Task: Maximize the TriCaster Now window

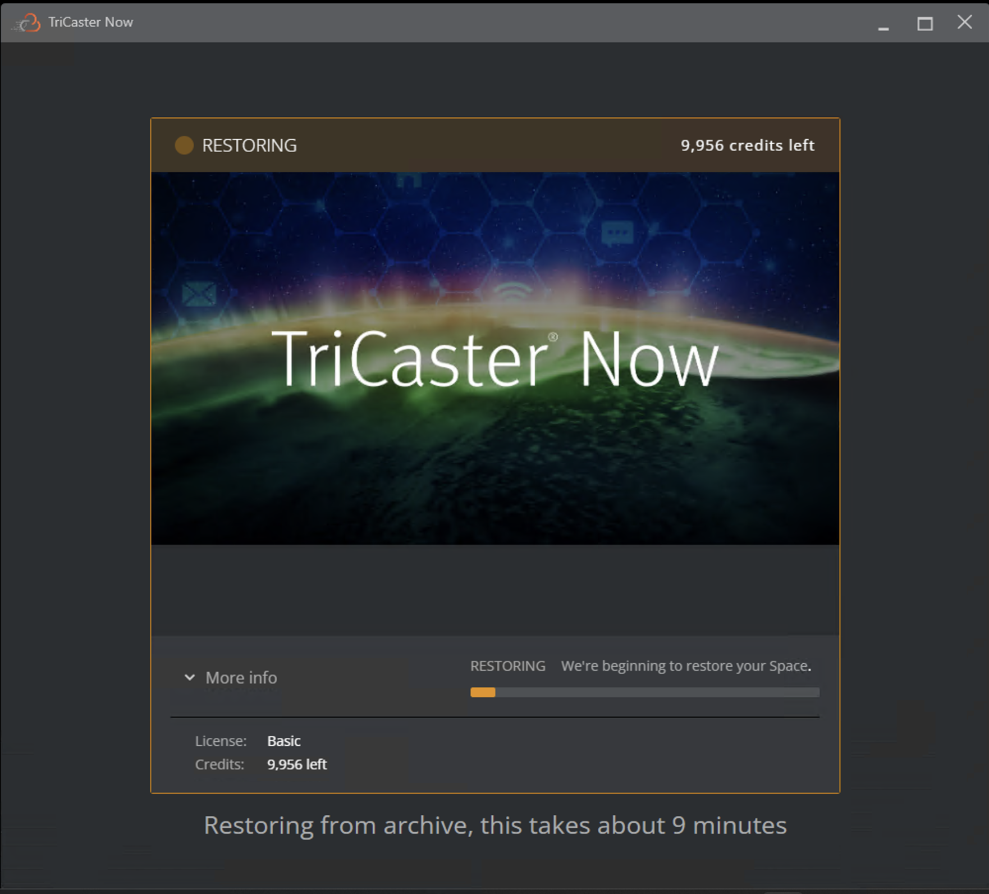Action: 925,24
